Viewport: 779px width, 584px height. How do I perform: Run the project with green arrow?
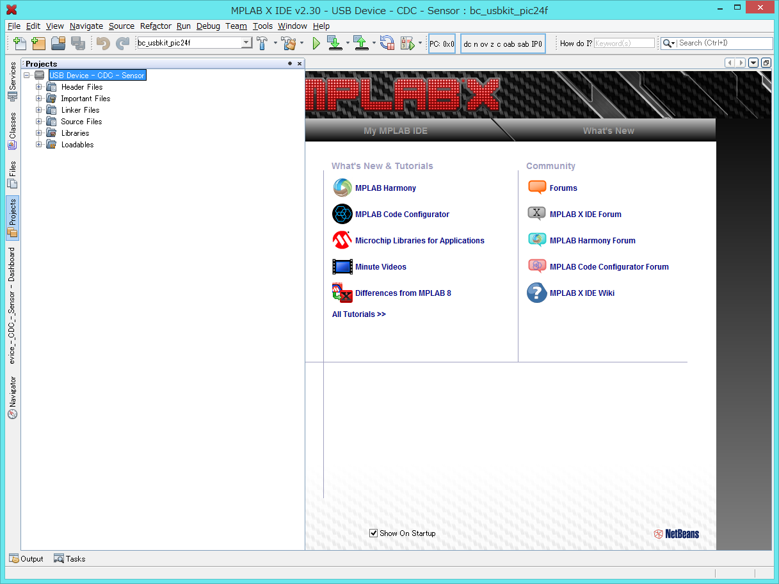point(316,44)
